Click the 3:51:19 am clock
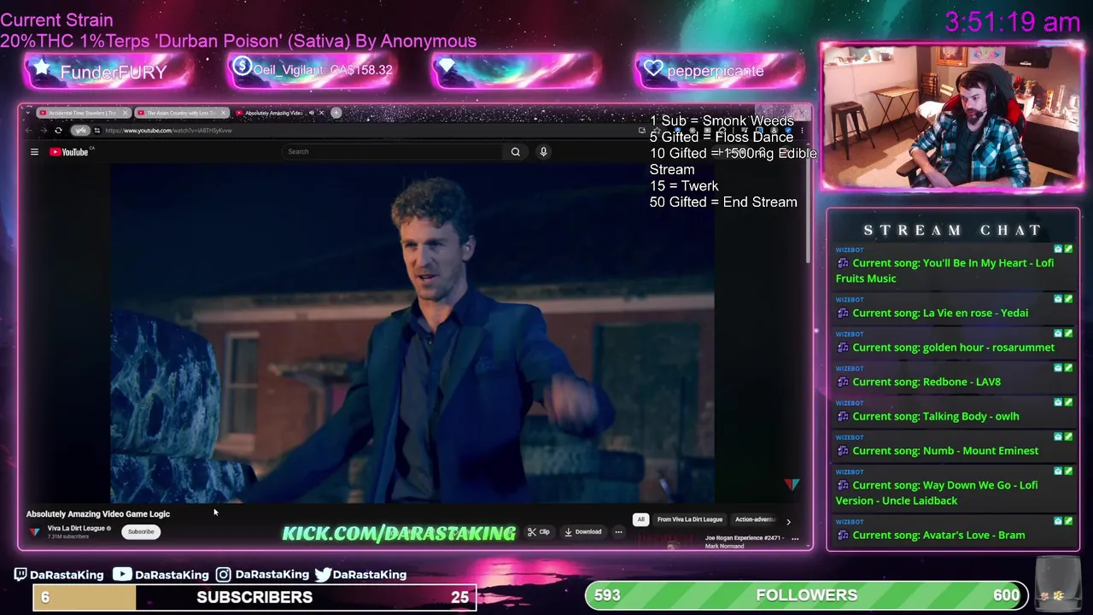Viewport: 1093px width, 615px height. pyautogui.click(x=1013, y=22)
